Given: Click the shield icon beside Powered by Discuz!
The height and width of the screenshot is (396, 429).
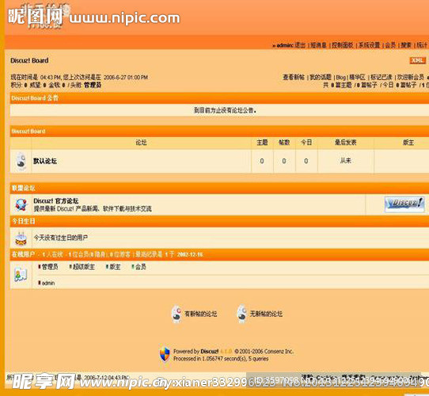Looking at the screenshot, I should coord(165,354).
